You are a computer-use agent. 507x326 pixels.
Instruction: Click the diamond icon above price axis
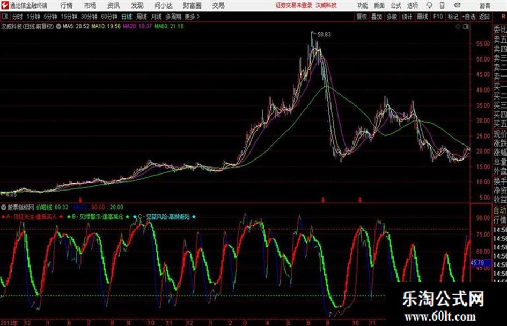(x=458, y=27)
